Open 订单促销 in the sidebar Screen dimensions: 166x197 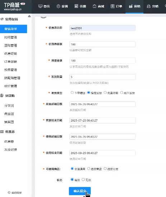11,61
